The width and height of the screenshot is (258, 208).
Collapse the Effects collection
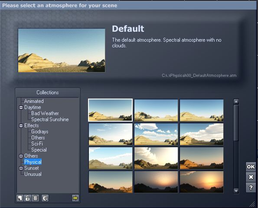pyautogui.click(x=21, y=126)
